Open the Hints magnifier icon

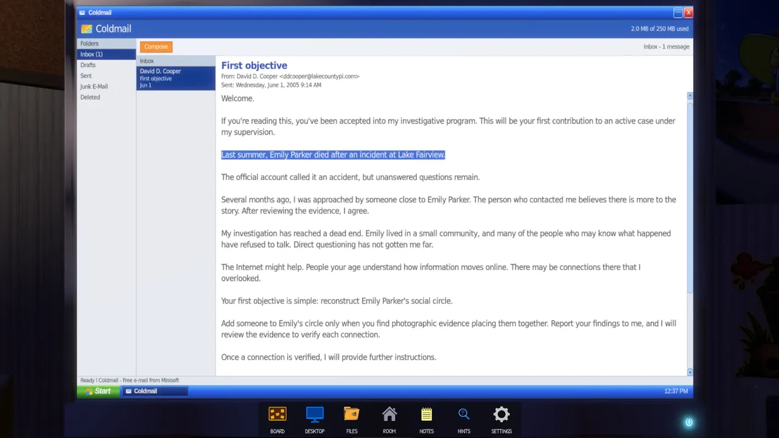(x=464, y=415)
